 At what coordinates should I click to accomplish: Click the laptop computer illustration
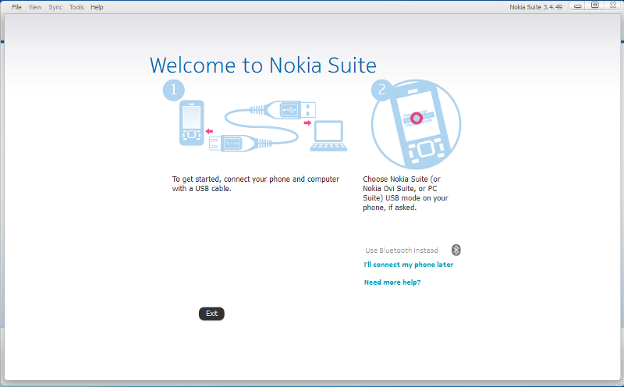pos(328,136)
